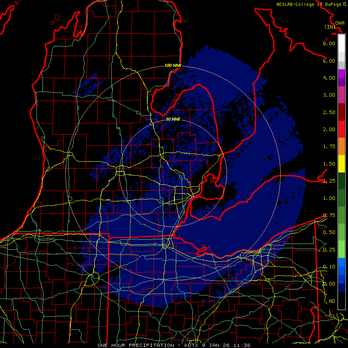Select the black ND legend swatch
This screenshot has width=348, height=348.
(x=341, y=301)
